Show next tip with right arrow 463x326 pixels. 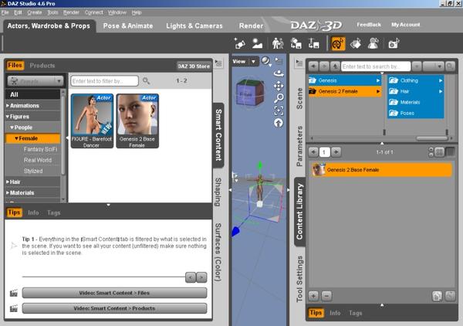pos(201,277)
